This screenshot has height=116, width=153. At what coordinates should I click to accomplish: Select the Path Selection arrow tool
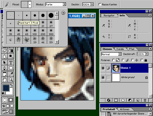tap(5, 63)
